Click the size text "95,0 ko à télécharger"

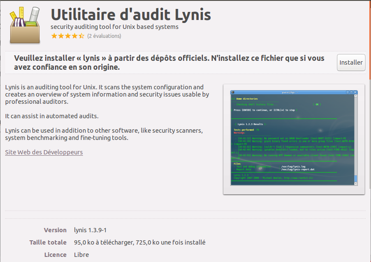tap(104, 242)
